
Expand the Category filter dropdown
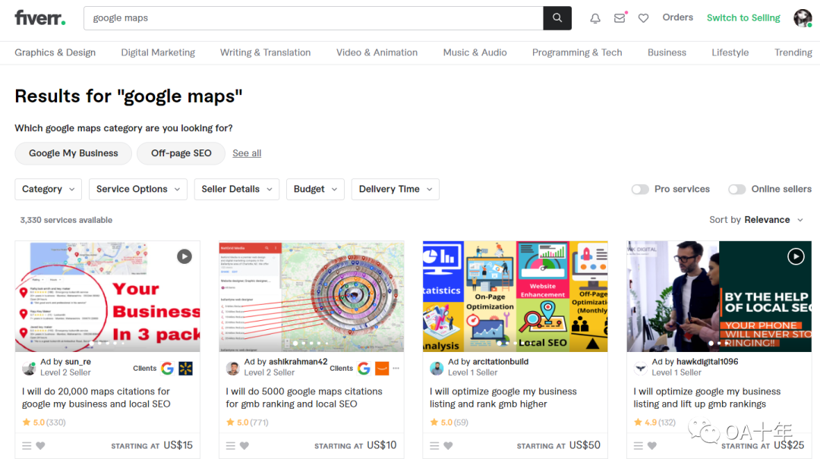(x=48, y=190)
